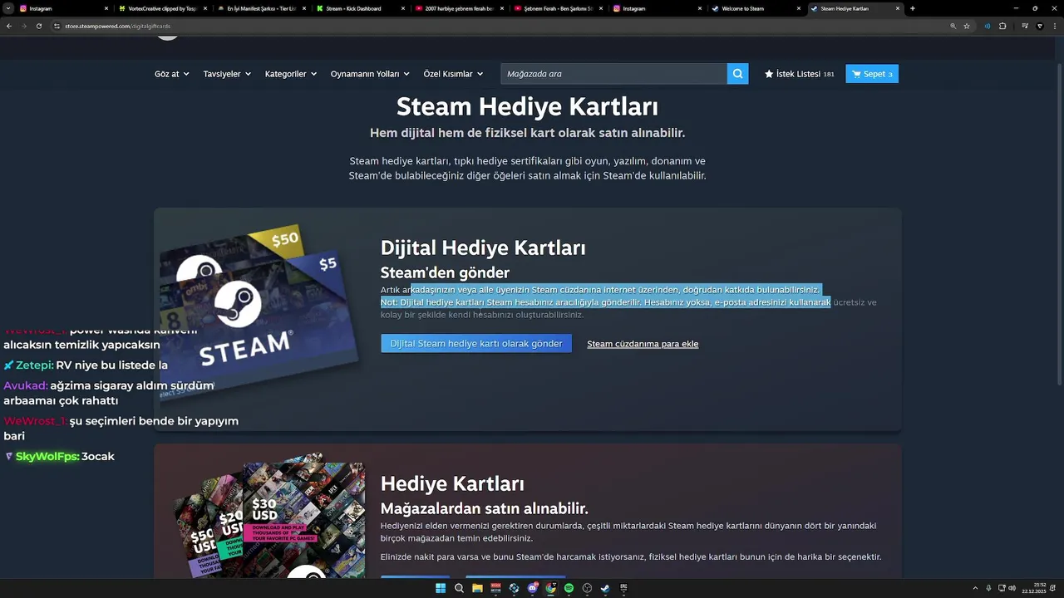
Task: Click the address bar URL
Action: pos(118,27)
